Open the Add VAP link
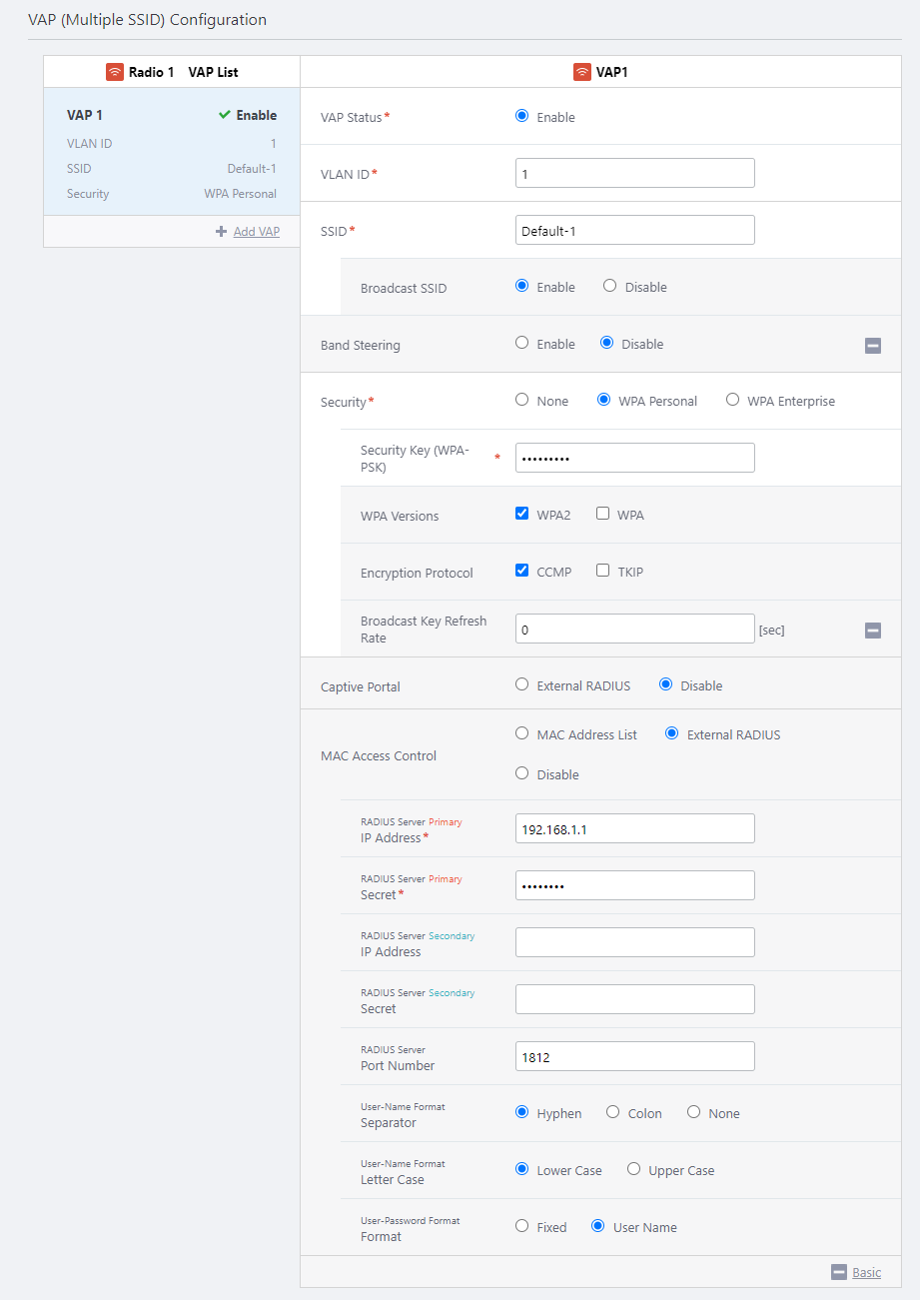This screenshot has height=1300, width=920. click(256, 232)
